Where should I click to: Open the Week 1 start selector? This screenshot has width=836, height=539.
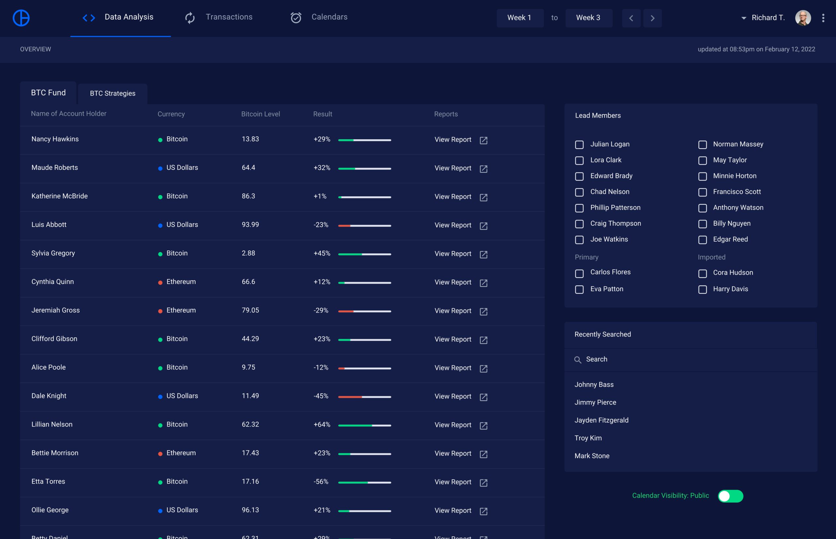520,18
